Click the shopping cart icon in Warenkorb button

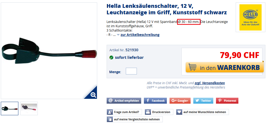(192, 67)
